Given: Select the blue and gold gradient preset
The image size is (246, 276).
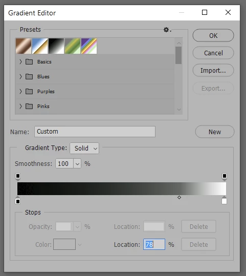Looking at the screenshot, I should 40,46.
